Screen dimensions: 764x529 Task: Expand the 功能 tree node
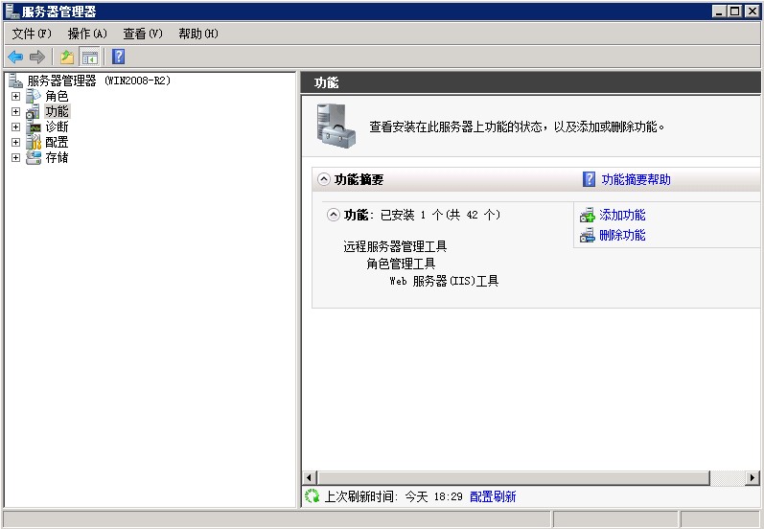tap(15, 111)
